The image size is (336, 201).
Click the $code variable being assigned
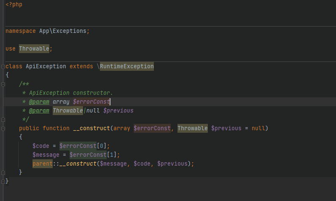pyautogui.click(x=41, y=146)
